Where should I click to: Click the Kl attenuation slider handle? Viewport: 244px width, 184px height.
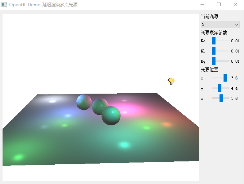pyautogui.click(x=214, y=51)
